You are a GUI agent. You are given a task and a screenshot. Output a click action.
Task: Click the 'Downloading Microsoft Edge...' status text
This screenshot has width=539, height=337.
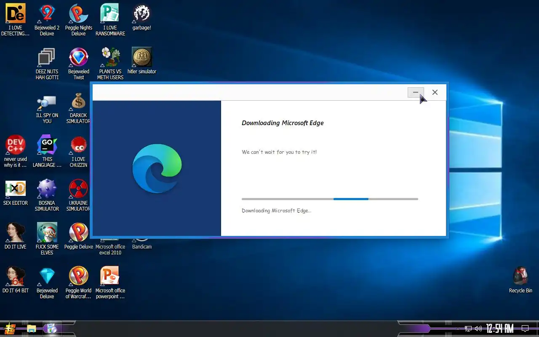(x=277, y=211)
